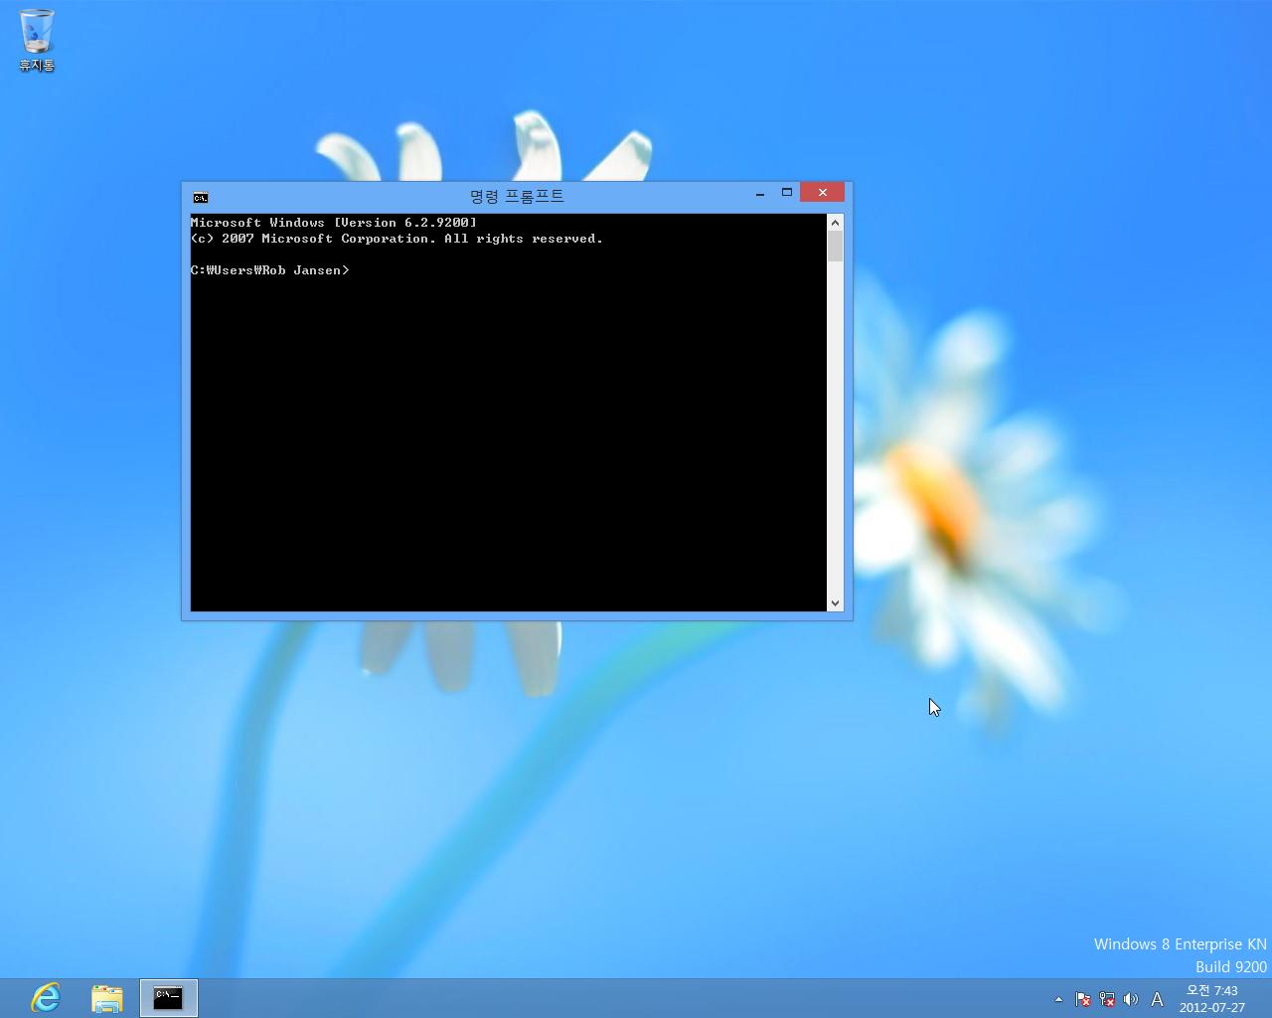This screenshot has height=1018, width=1272.
Task: Click the Microsoft Corporation copyright line
Action: coord(397,239)
